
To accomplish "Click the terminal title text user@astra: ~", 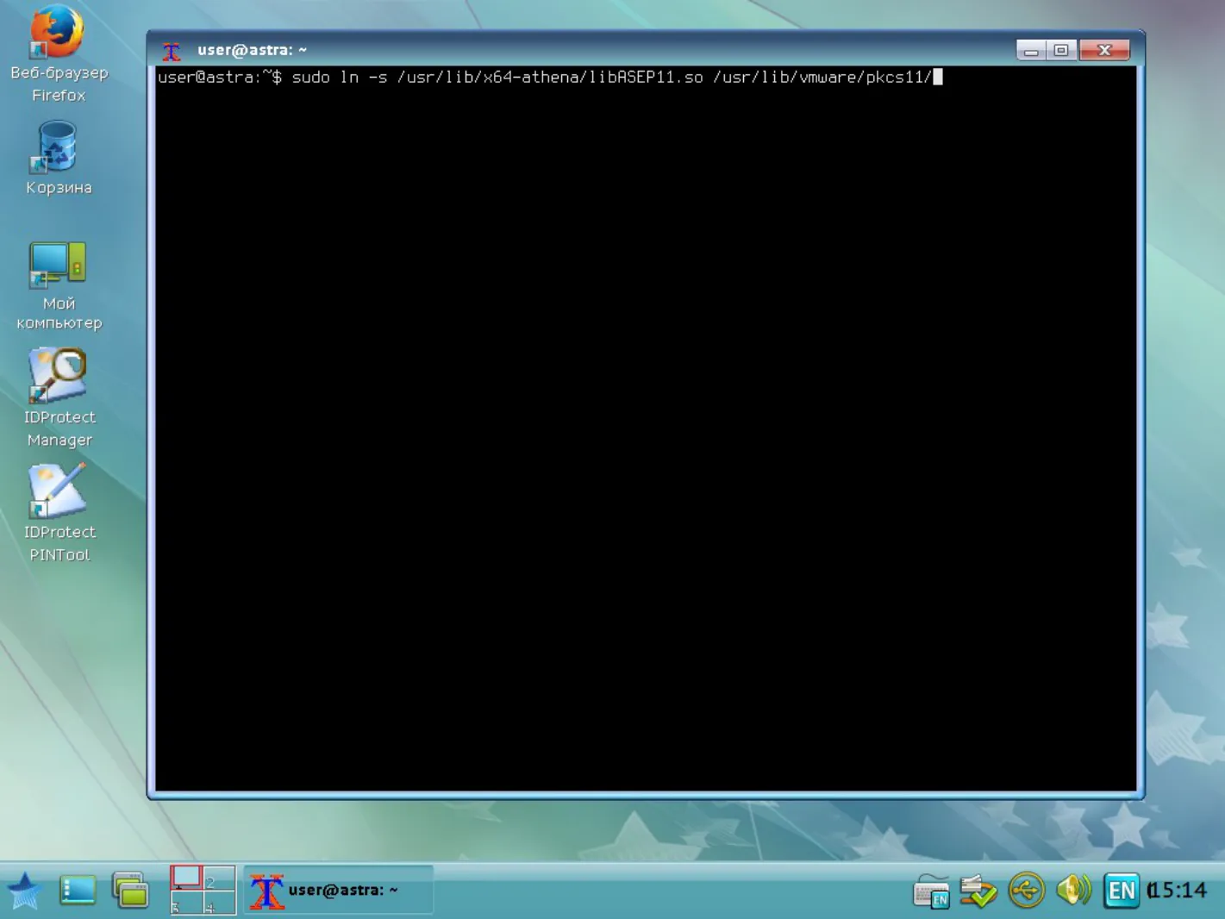I will tap(252, 50).
